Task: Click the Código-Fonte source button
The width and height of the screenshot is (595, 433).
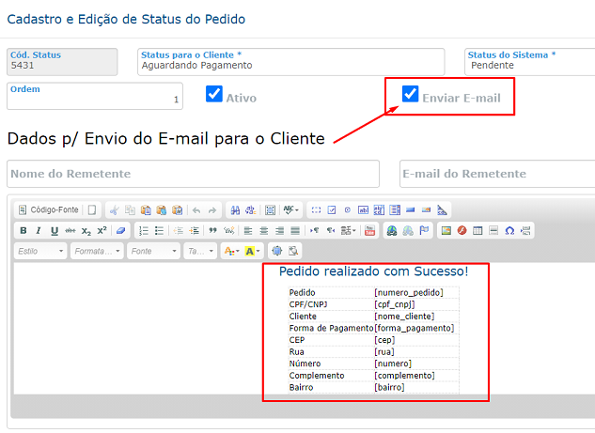Action: (x=49, y=209)
